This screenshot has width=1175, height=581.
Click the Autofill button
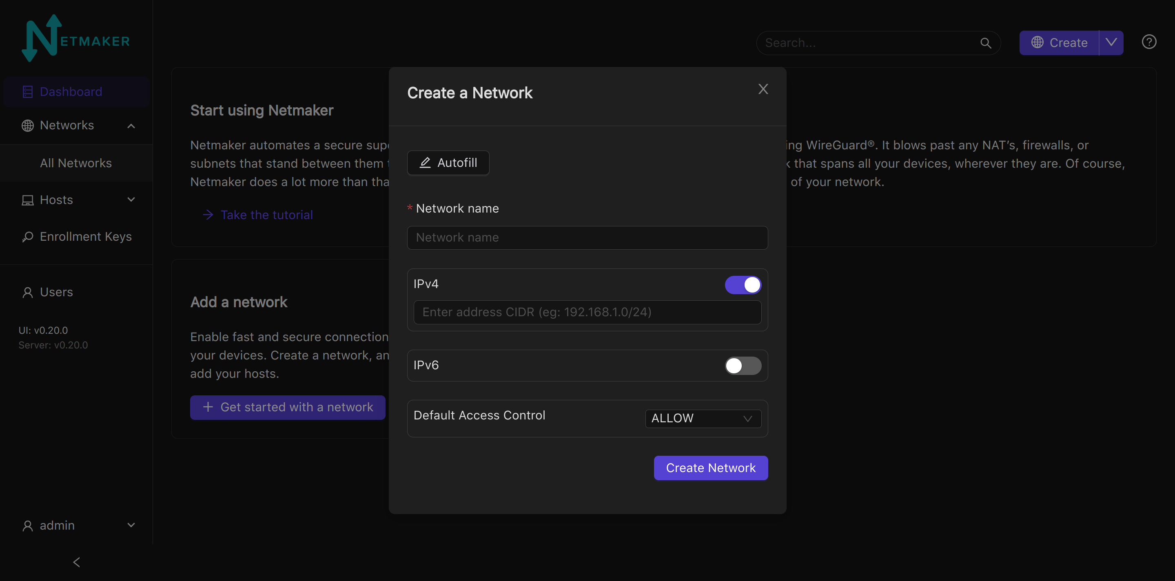tap(448, 162)
